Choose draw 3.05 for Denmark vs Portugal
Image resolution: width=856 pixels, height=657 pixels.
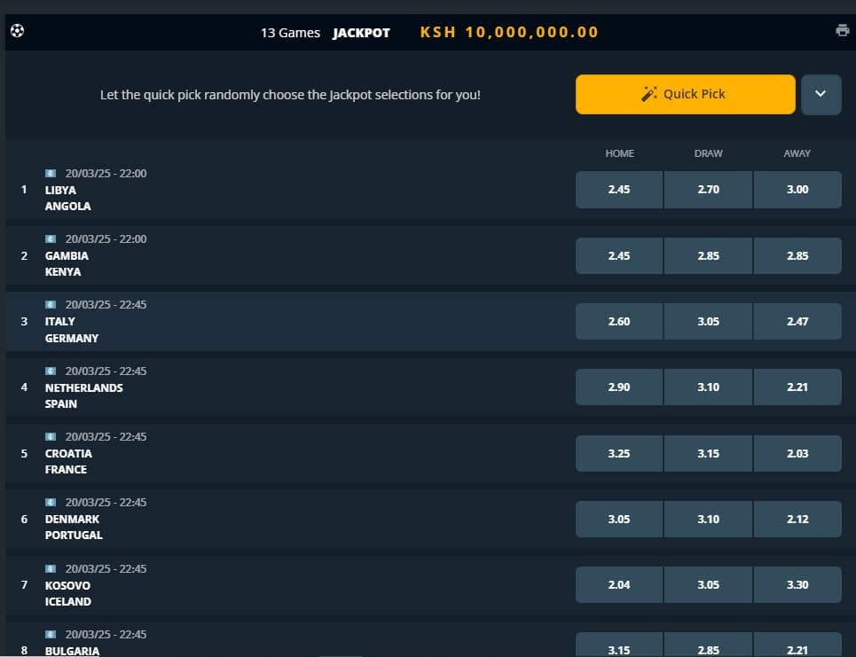click(x=708, y=519)
